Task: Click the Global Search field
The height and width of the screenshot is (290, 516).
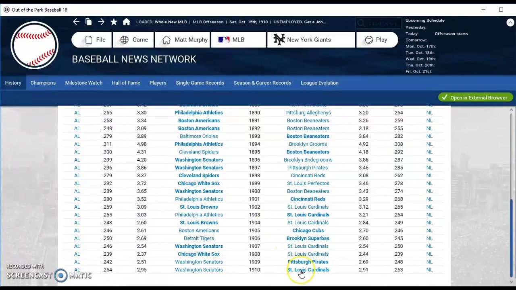Action: click(x=377, y=23)
